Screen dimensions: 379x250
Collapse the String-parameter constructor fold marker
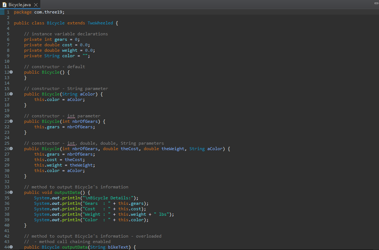tap(11, 94)
